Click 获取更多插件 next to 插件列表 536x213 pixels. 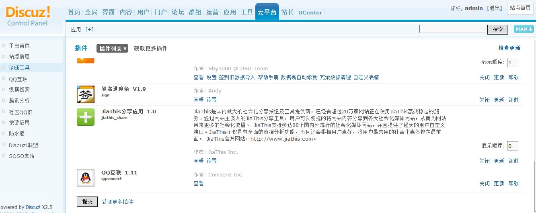click(151, 48)
